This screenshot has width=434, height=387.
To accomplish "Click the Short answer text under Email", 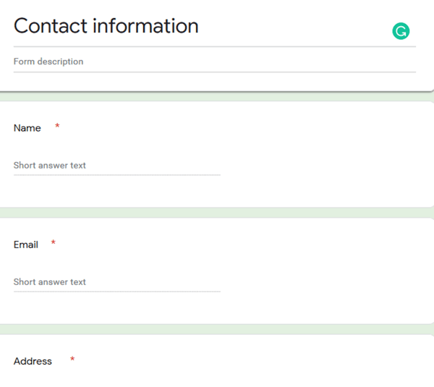I will click(x=50, y=282).
